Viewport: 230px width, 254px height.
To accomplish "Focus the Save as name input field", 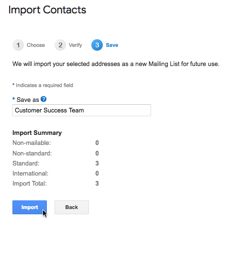I will tap(82, 110).
